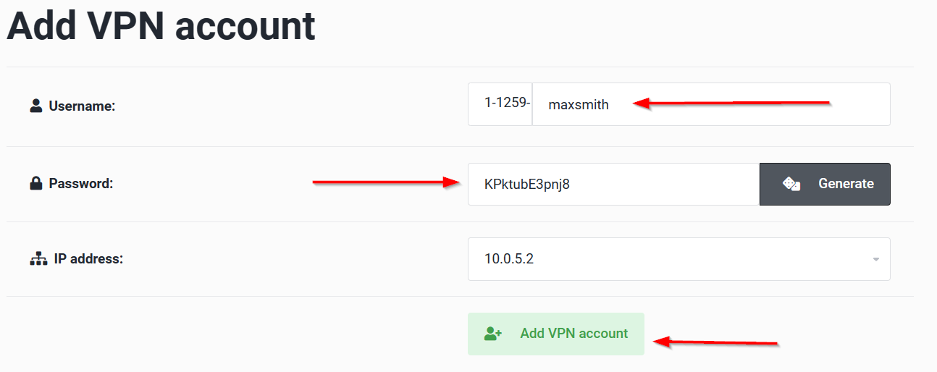Click the red arrow pointing at maxsmith
Image resolution: width=937 pixels, height=372 pixels.
click(731, 103)
